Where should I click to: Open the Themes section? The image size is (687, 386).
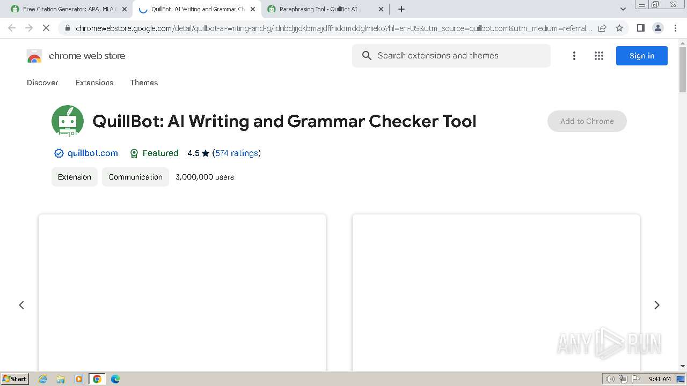coord(144,83)
